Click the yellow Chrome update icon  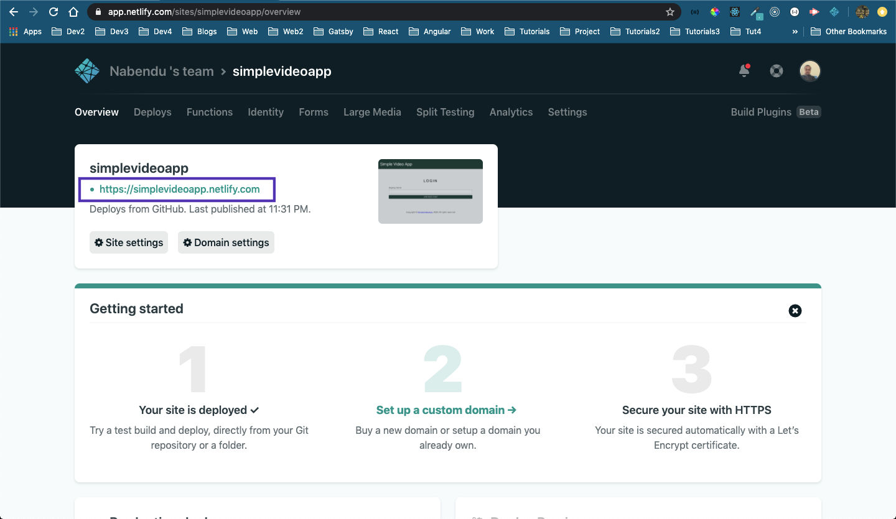tap(882, 12)
